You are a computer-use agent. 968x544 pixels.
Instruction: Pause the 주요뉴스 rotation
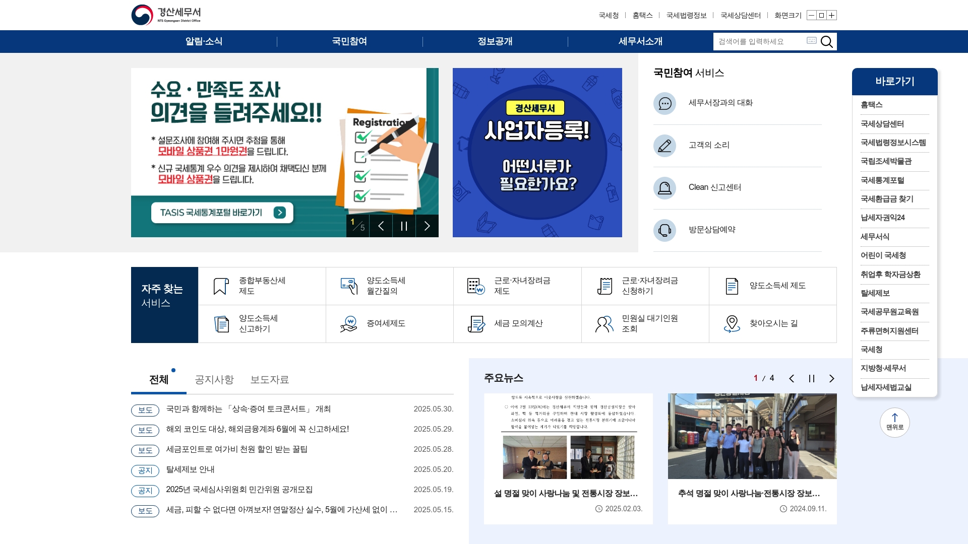coord(812,378)
